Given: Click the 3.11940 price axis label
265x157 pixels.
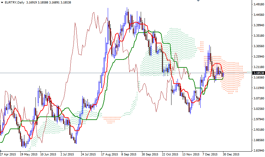Looking at the screenshot, I should tap(259, 88).
